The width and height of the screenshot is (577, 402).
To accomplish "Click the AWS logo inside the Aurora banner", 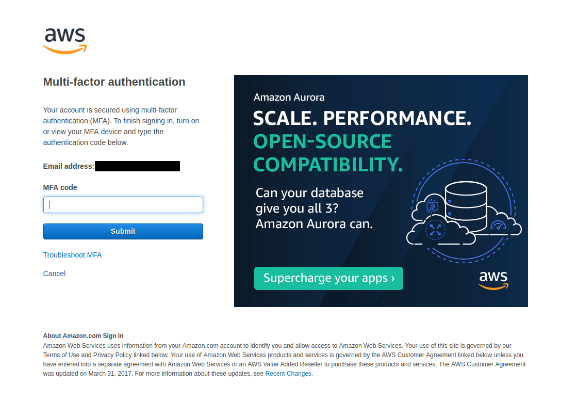I will (493, 280).
